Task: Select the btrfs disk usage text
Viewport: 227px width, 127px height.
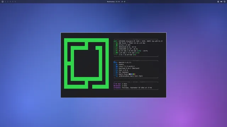Action: (133, 51)
